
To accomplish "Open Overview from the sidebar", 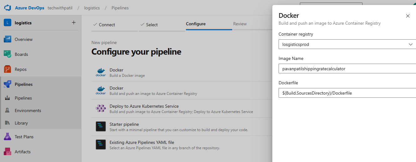I will [23, 39].
